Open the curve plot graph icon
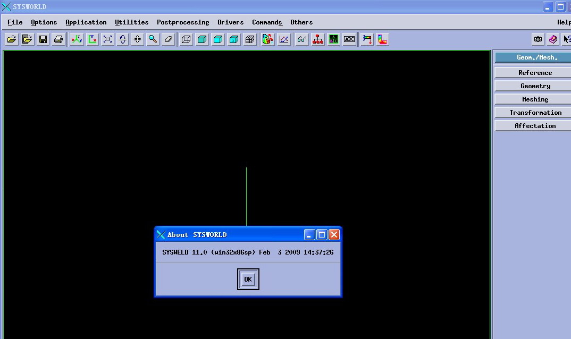 (284, 39)
